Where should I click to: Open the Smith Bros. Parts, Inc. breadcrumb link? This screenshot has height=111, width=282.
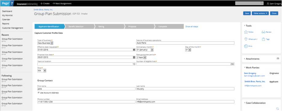pyautogui.click(x=43, y=9)
